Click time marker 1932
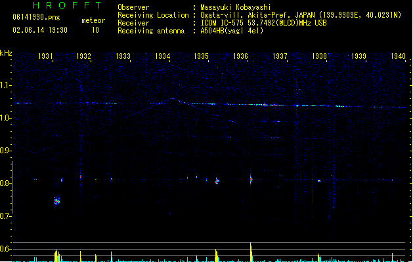413x262 pixels. pyautogui.click(x=83, y=56)
